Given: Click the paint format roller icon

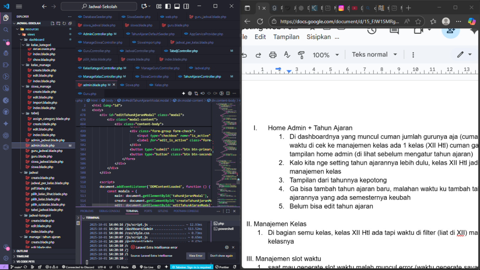Looking at the screenshot, I should coord(301,55).
